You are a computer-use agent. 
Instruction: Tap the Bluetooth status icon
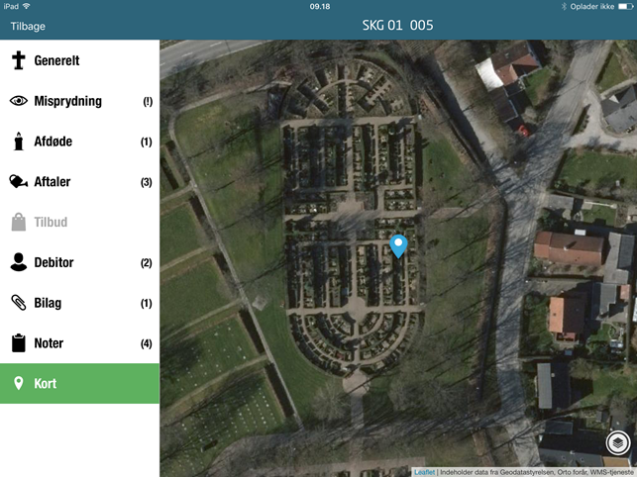point(564,7)
